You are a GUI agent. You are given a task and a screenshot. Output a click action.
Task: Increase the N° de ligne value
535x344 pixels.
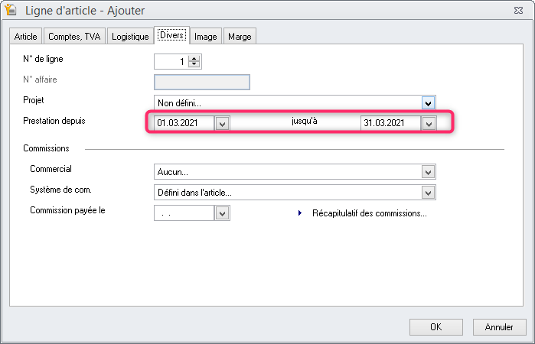click(x=194, y=60)
